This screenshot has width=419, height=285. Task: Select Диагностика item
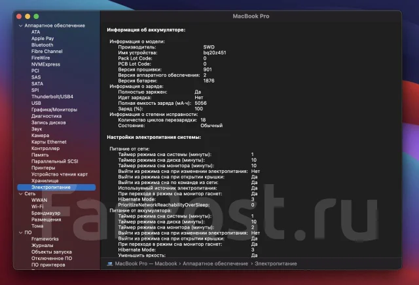[x=46, y=116]
